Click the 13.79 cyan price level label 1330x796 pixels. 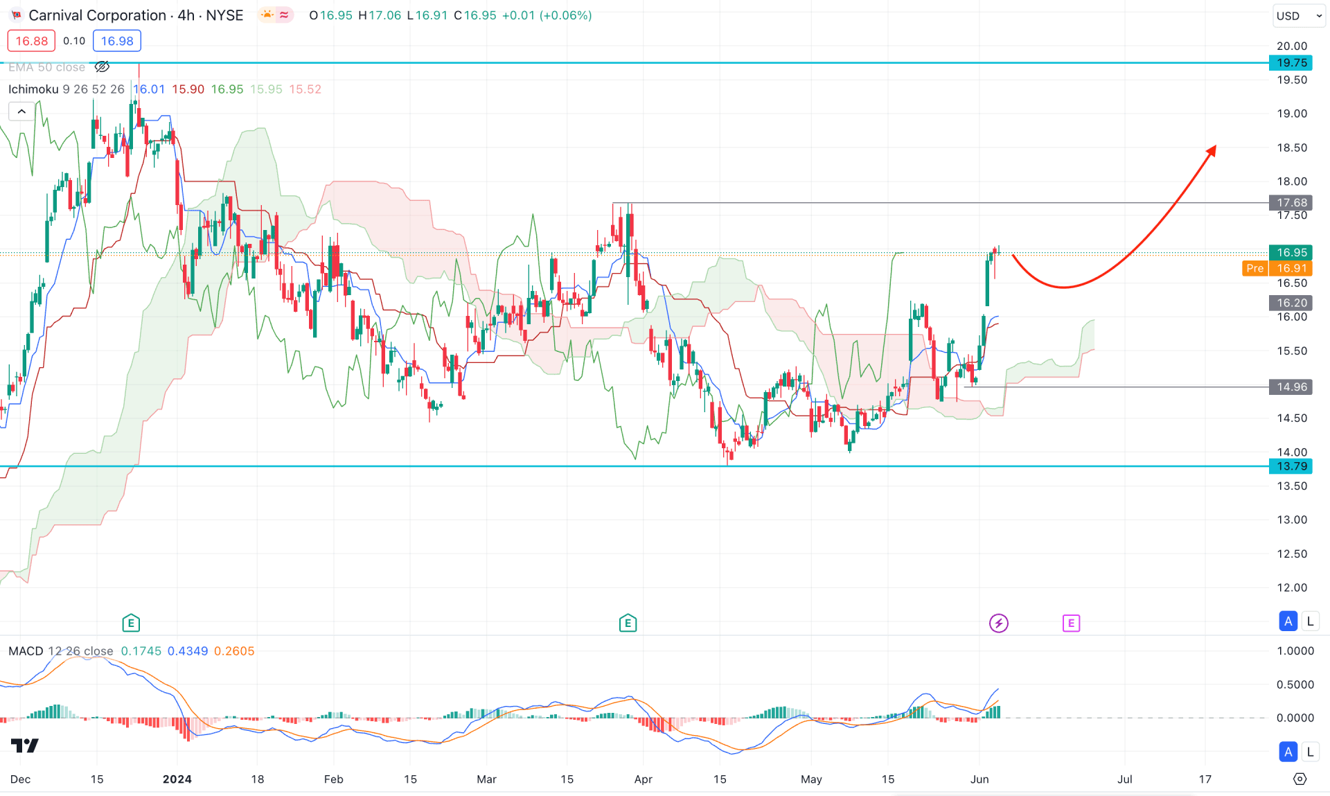1291,466
